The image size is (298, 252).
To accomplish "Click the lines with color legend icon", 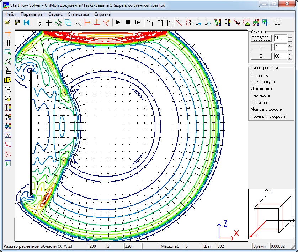I will pos(227,23).
